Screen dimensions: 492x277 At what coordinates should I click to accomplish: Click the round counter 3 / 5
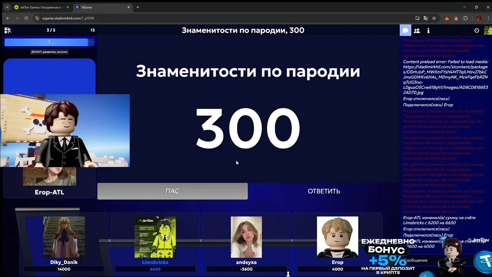coord(51,30)
